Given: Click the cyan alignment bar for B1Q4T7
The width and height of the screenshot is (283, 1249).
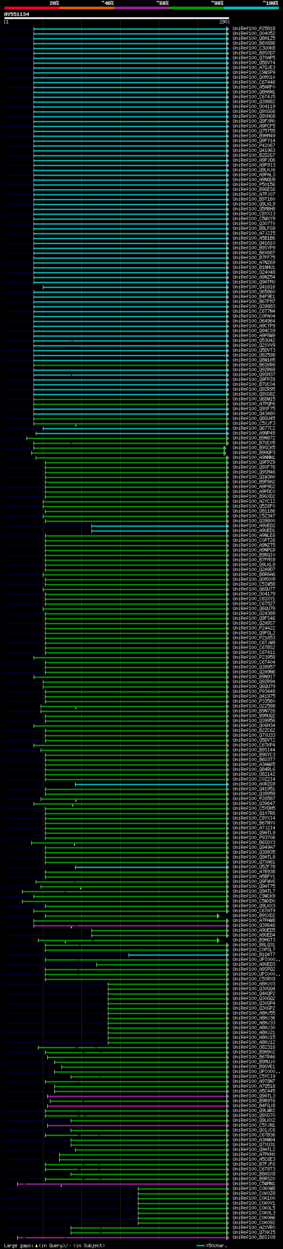Looking at the screenshot, I should coord(179,955).
